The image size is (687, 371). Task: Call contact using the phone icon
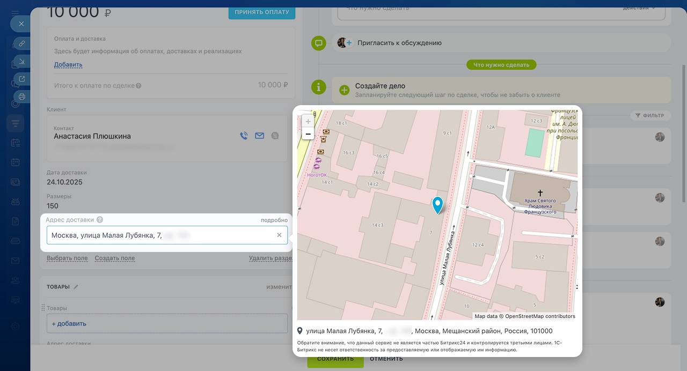[x=244, y=136]
